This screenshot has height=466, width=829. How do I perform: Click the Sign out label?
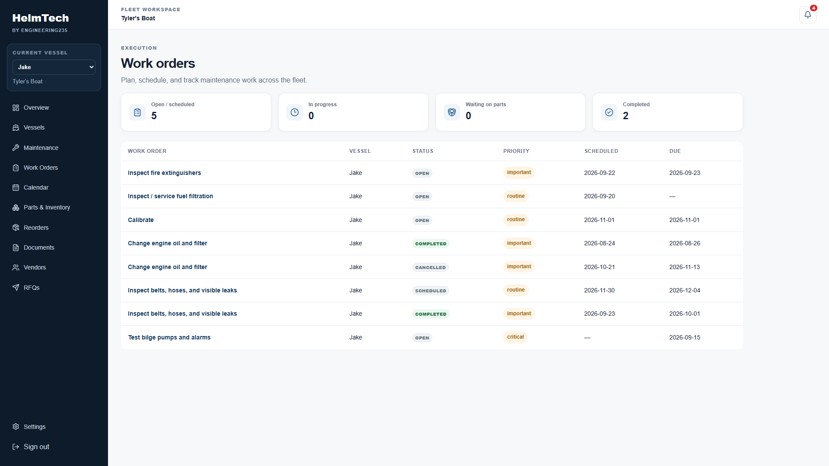(36, 447)
